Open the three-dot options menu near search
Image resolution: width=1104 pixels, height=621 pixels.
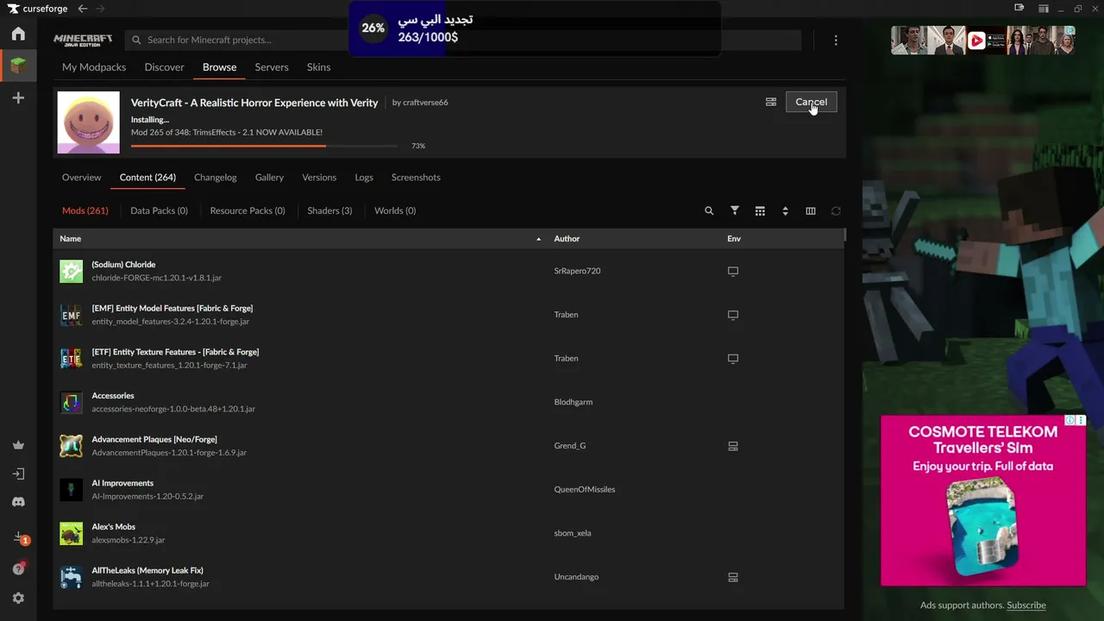click(836, 40)
